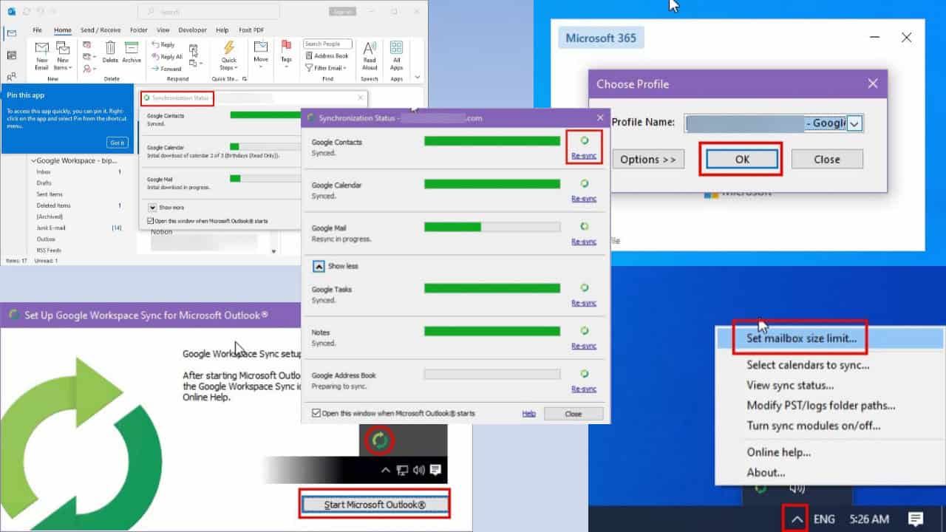Click Re-sync link for Google Tasks
The image size is (946, 532).
click(x=584, y=303)
